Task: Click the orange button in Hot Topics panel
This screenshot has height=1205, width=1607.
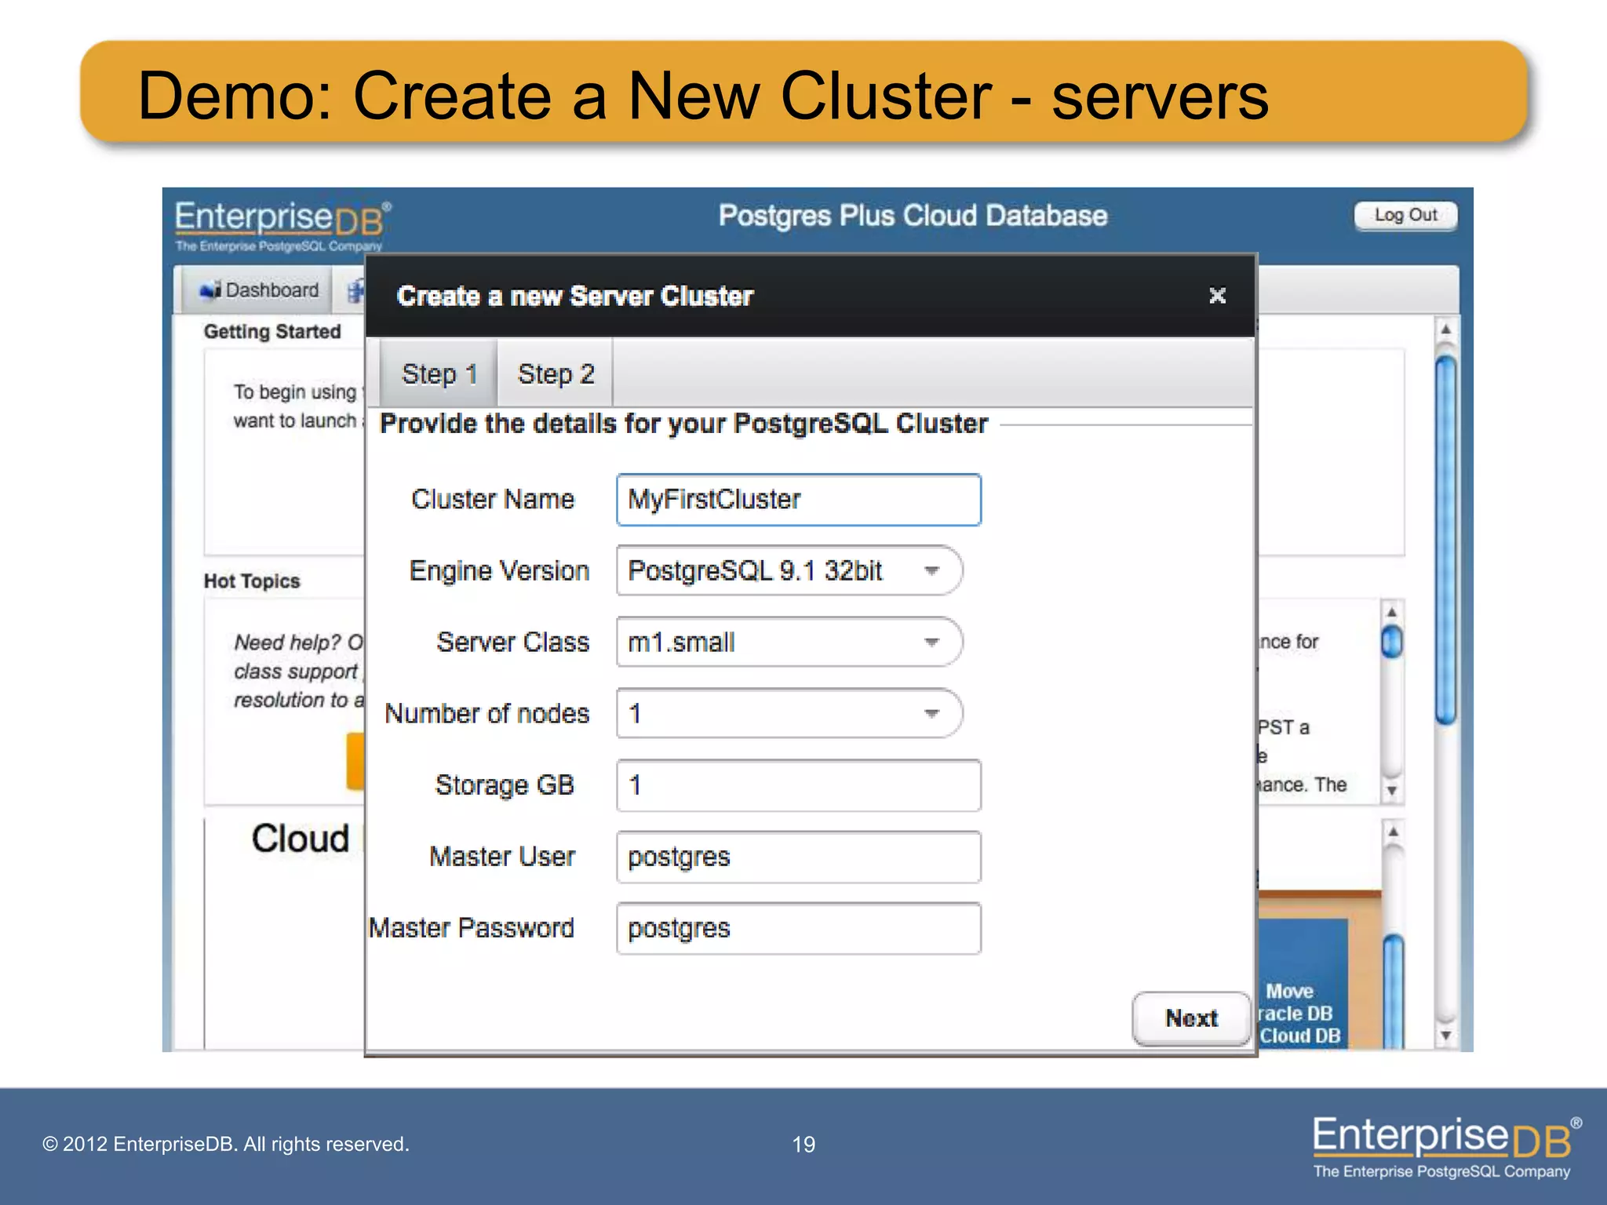Action: [x=355, y=761]
